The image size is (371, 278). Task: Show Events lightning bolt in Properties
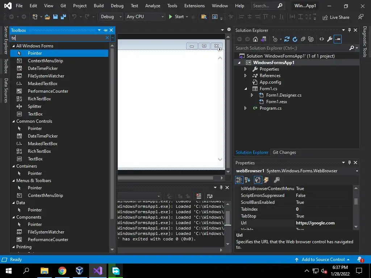[266, 180]
